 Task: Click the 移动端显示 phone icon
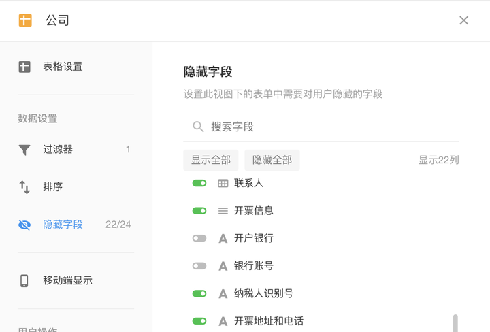(x=24, y=280)
